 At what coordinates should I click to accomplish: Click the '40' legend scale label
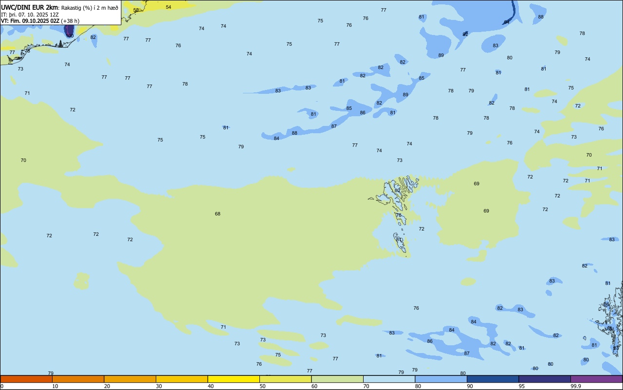tap(211, 386)
